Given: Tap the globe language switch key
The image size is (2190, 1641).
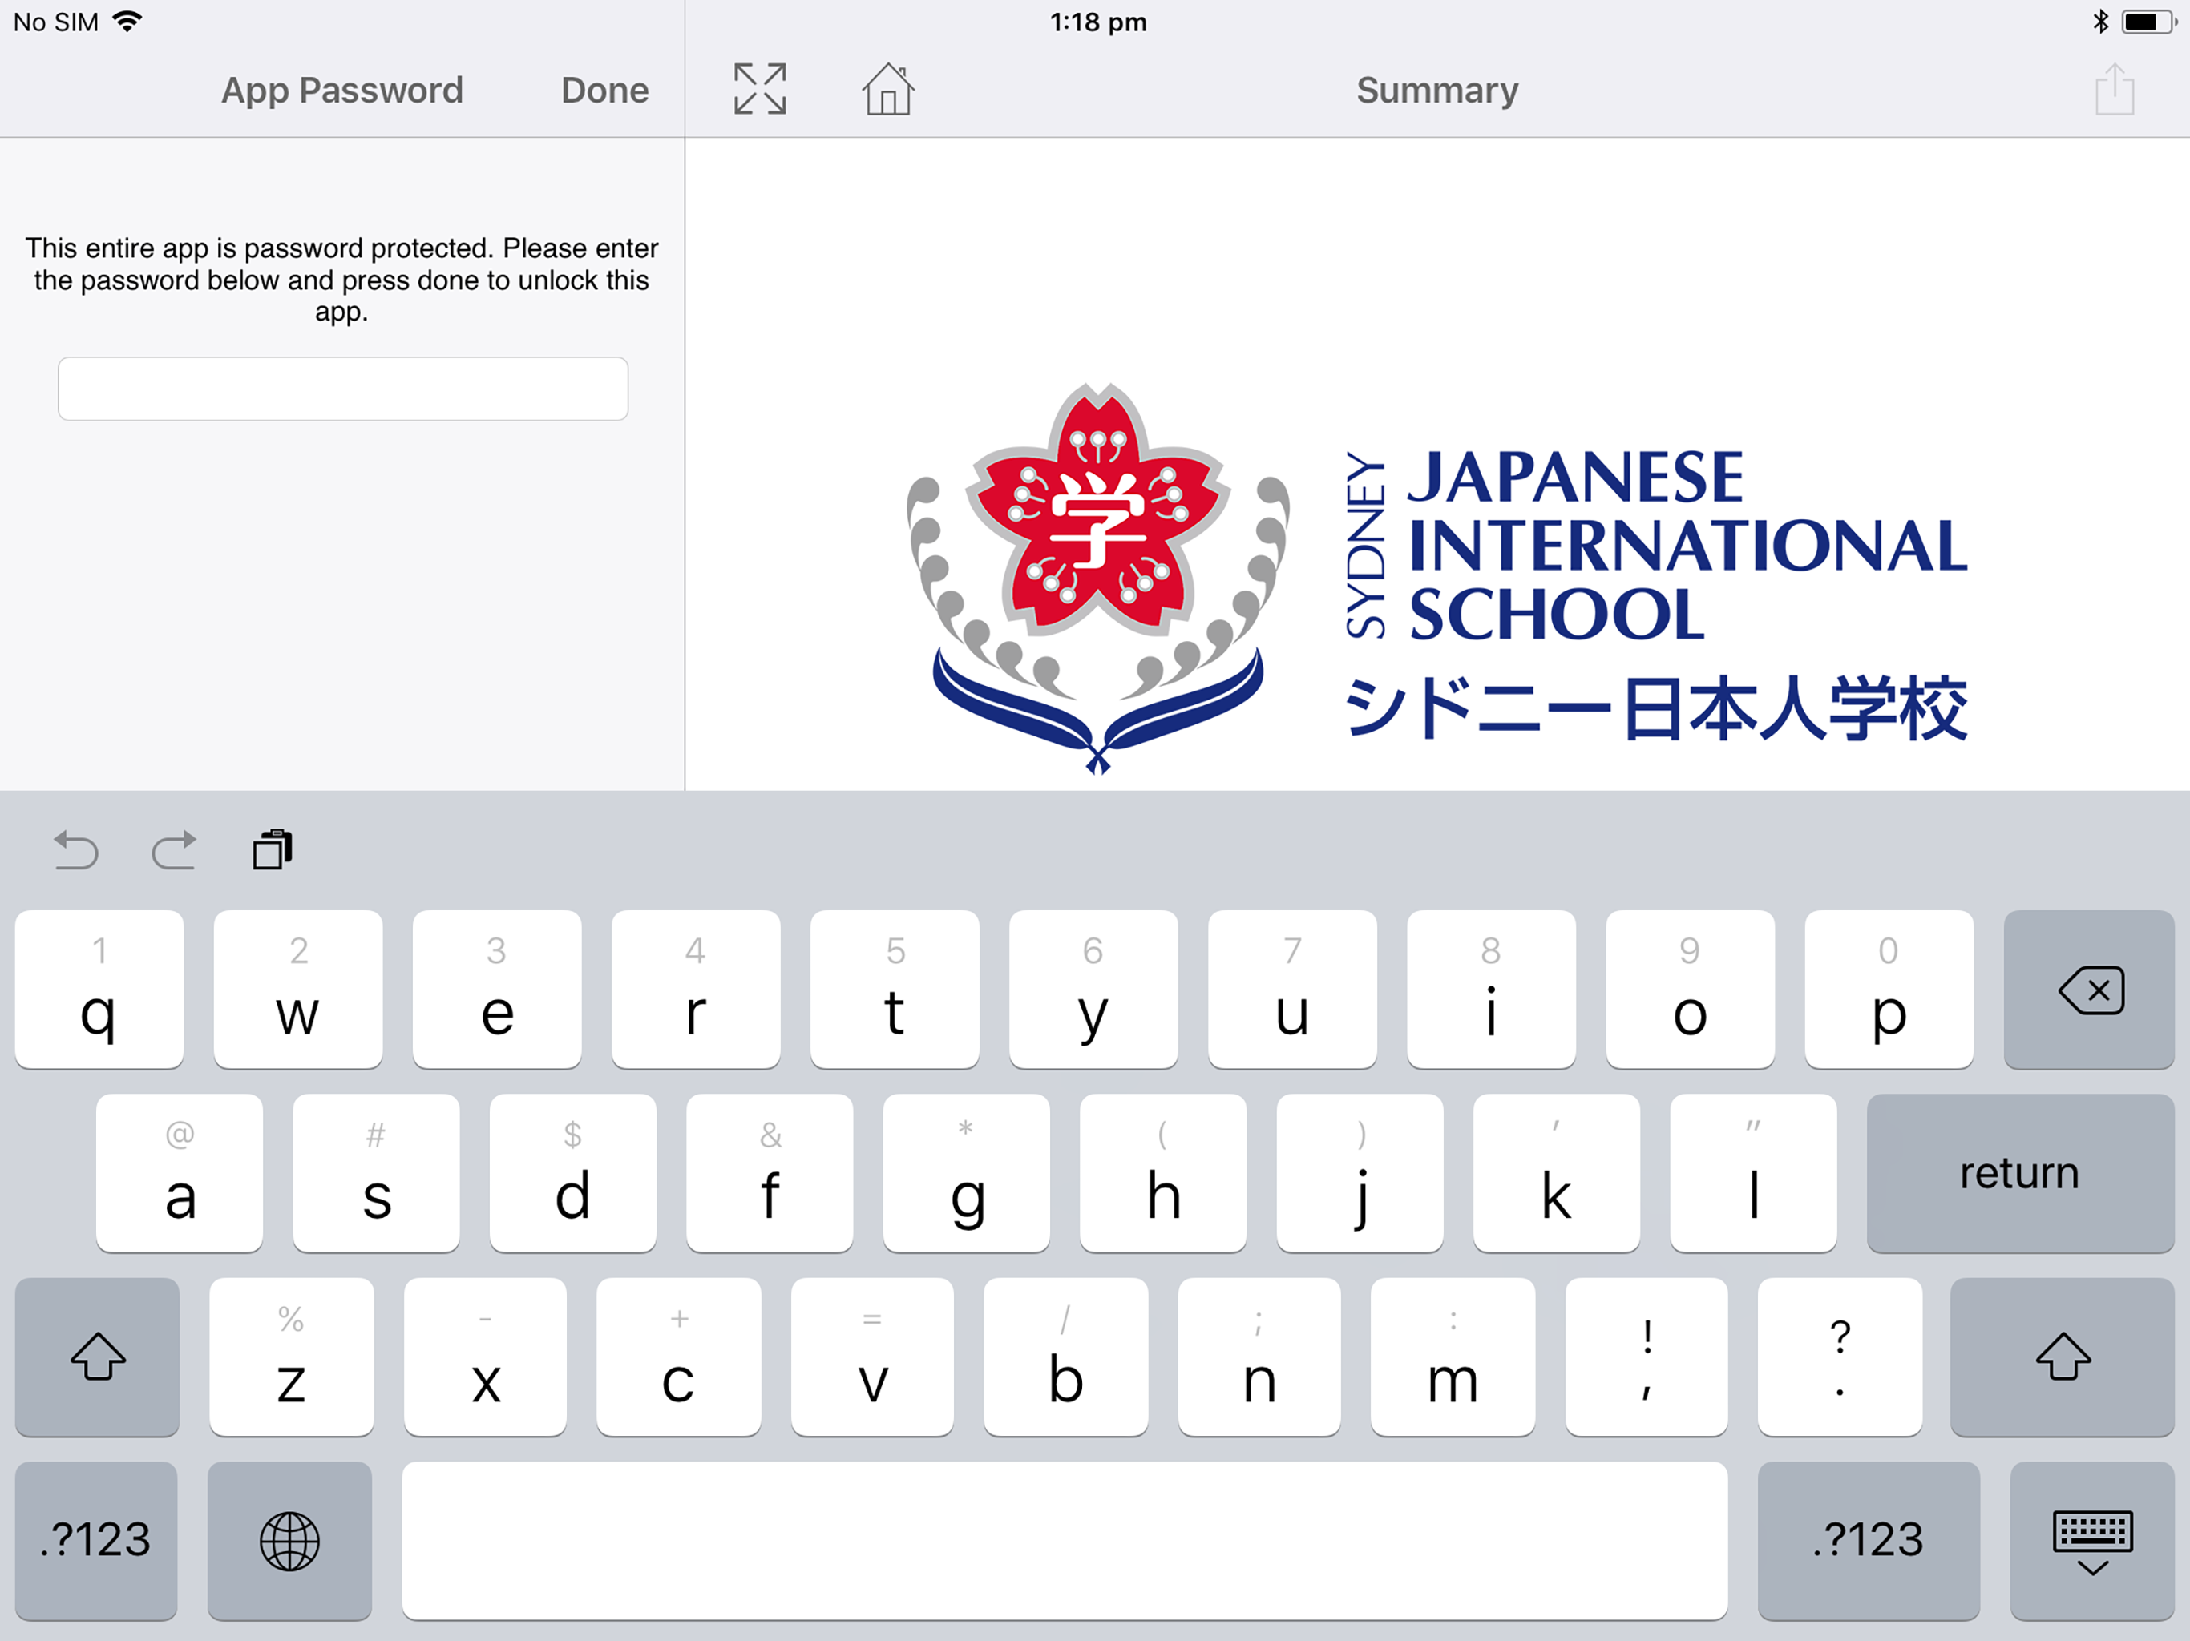Looking at the screenshot, I should tap(289, 1540).
